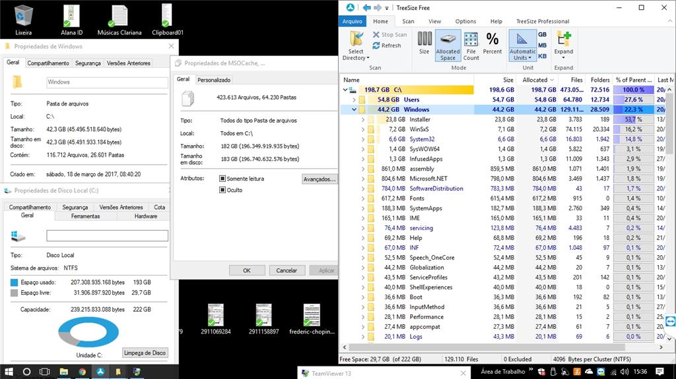676x379 pixels.
Task: Click the forward arrow in TreeSize title bar
Action: coord(377,8)
